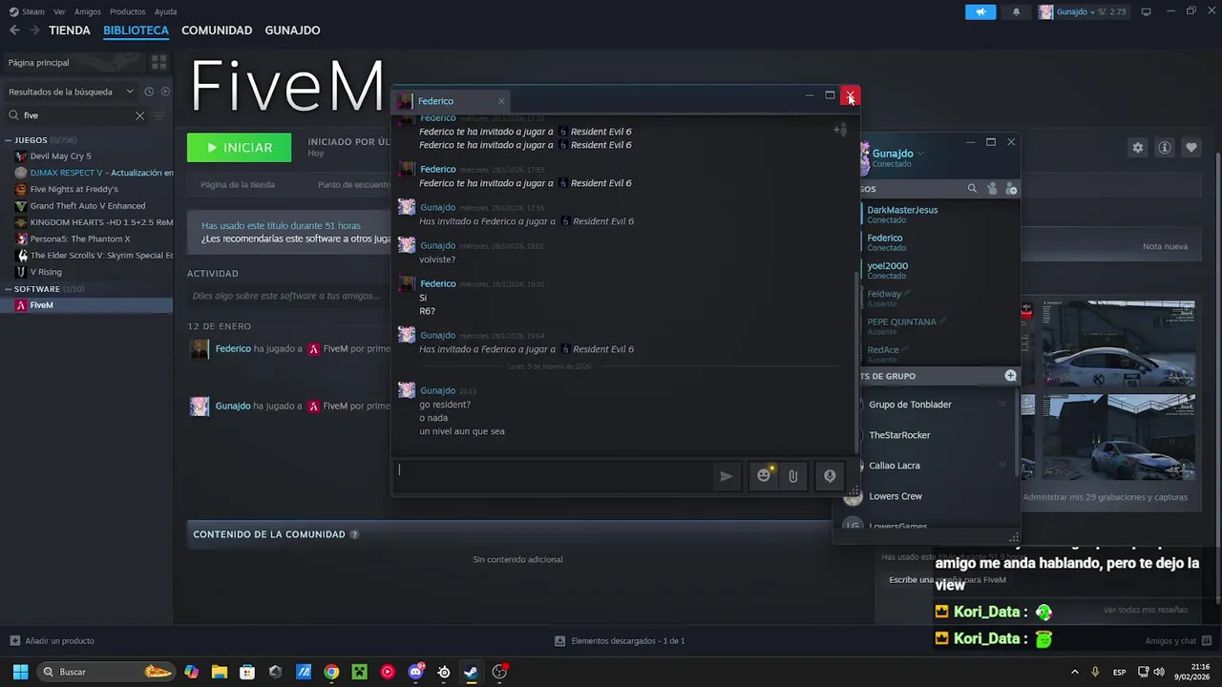Open Página de la tienda link
1222x687 pixels.
tap(238, 185)
